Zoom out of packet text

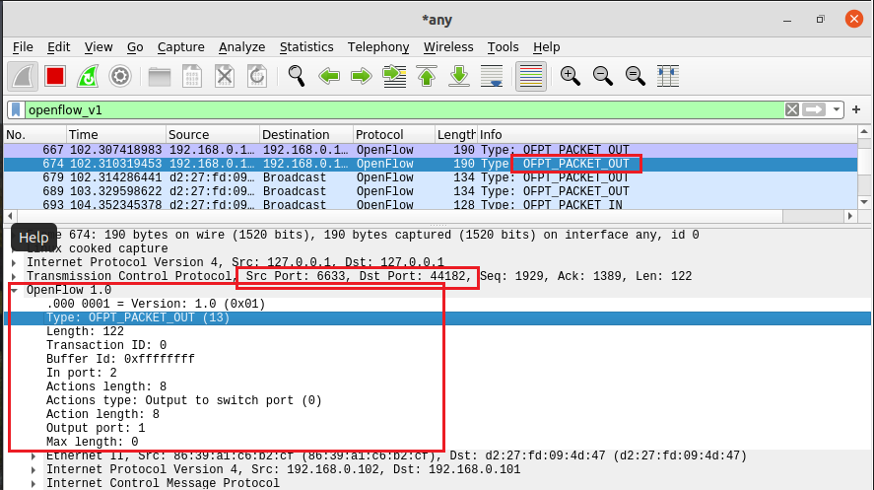click(x=603, y=76)
